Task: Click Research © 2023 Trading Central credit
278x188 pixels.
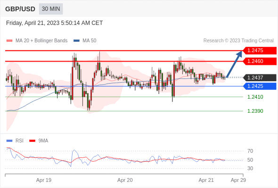Action: coord(238,41)
